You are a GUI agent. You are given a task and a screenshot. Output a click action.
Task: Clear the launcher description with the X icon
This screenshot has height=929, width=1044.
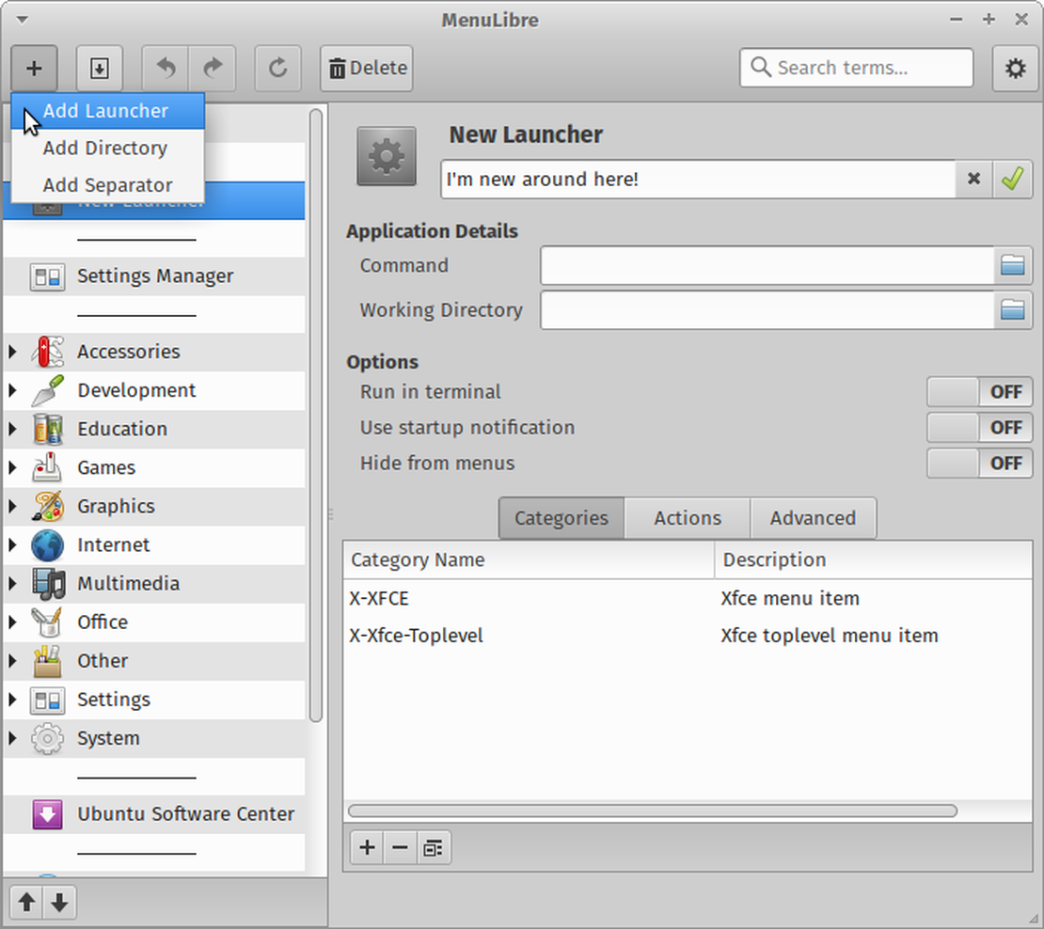click(x=973, y=179)
